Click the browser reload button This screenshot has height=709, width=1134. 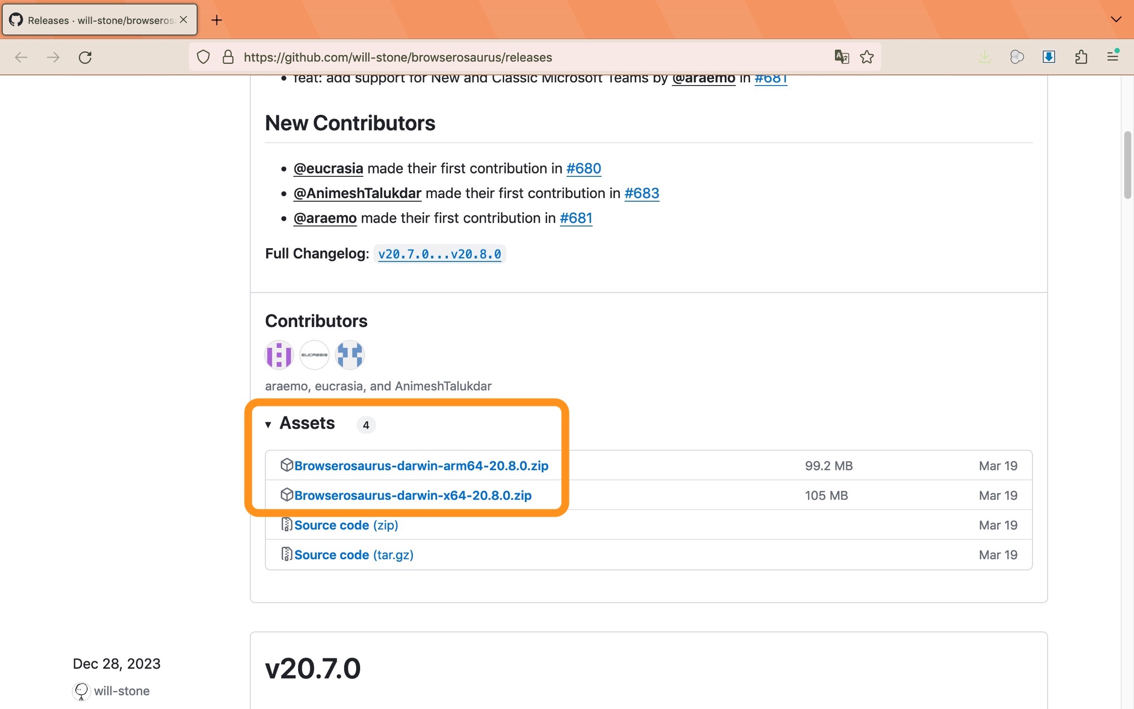(x=85, y=57)
